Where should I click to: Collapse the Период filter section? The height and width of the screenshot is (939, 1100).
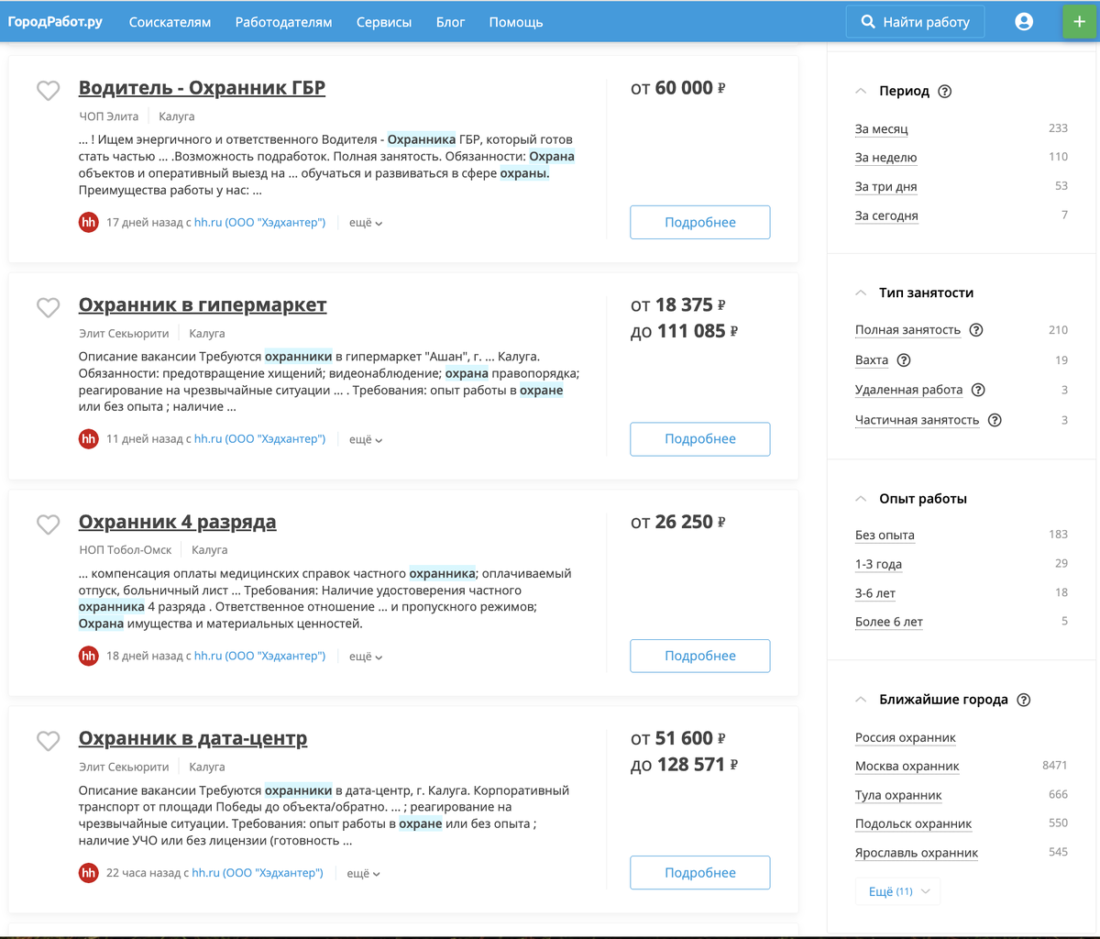861,92
